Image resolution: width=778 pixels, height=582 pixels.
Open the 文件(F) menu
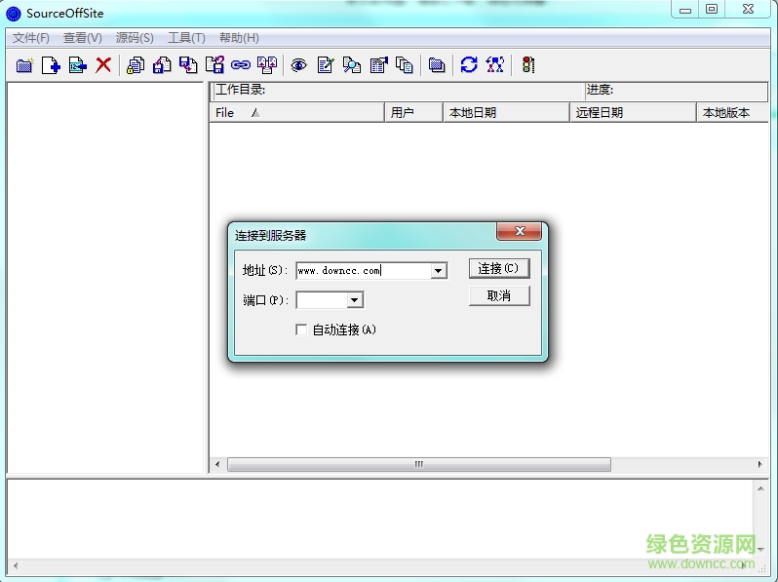(x=31, y=38)
